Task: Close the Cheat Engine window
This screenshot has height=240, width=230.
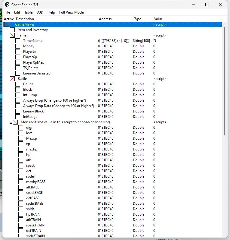Action: pos(221,5)
